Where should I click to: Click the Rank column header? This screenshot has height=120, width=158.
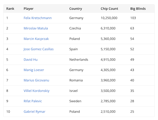[x=10, y=9]
